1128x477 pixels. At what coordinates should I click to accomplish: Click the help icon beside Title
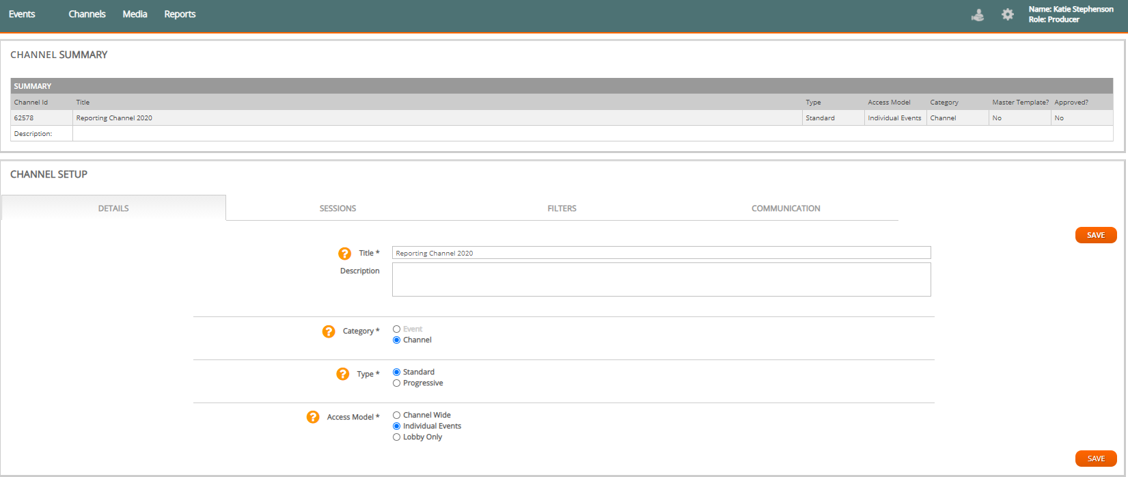click(345, 254)
